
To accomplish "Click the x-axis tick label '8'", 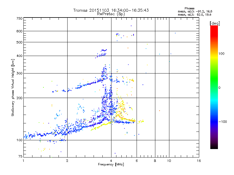I will pos(155,161).
